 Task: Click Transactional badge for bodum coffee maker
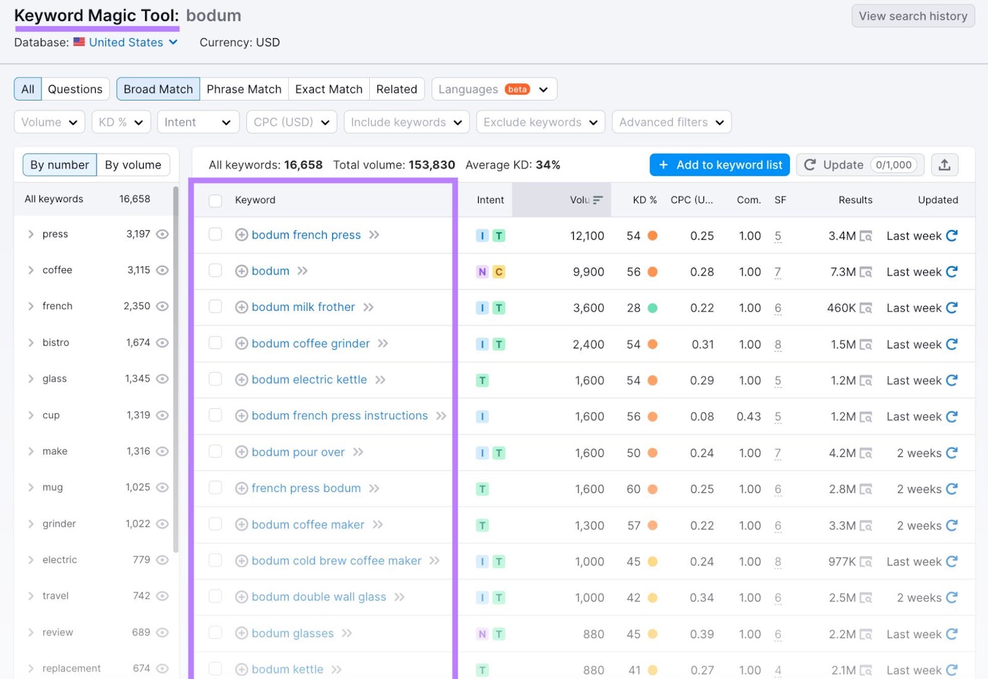482,525
